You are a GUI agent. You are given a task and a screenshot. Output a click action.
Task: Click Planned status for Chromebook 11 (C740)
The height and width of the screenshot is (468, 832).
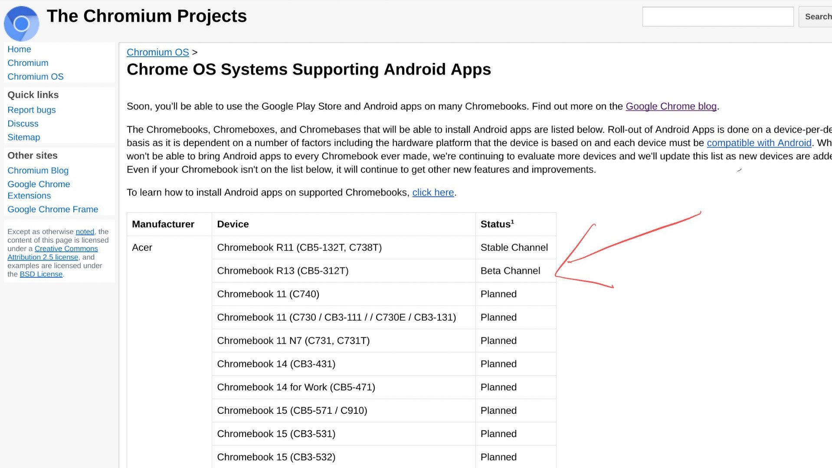tap(516, 294)
